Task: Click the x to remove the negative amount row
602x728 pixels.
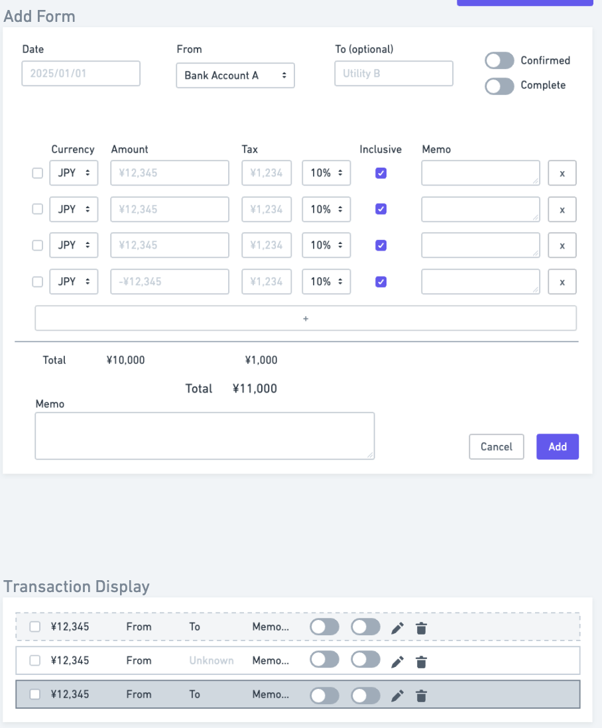Action: (562, 281)
